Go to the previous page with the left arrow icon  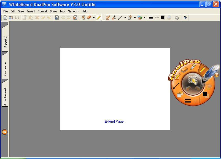tap(63, 18)
